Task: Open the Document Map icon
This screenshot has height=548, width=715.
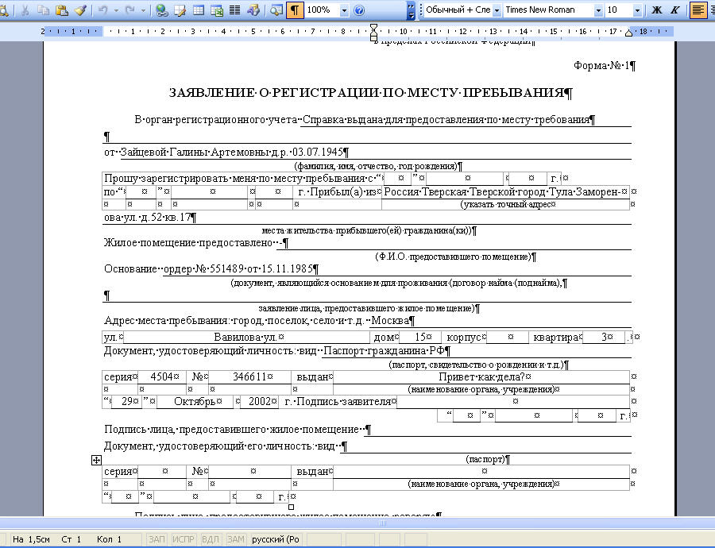Action: tap(276, 10)
